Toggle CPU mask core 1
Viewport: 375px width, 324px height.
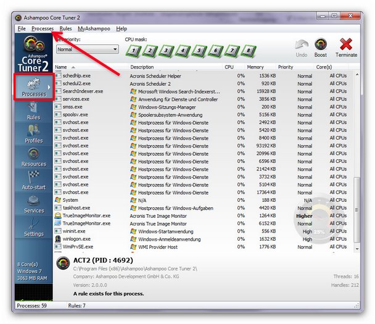point(133,51)
